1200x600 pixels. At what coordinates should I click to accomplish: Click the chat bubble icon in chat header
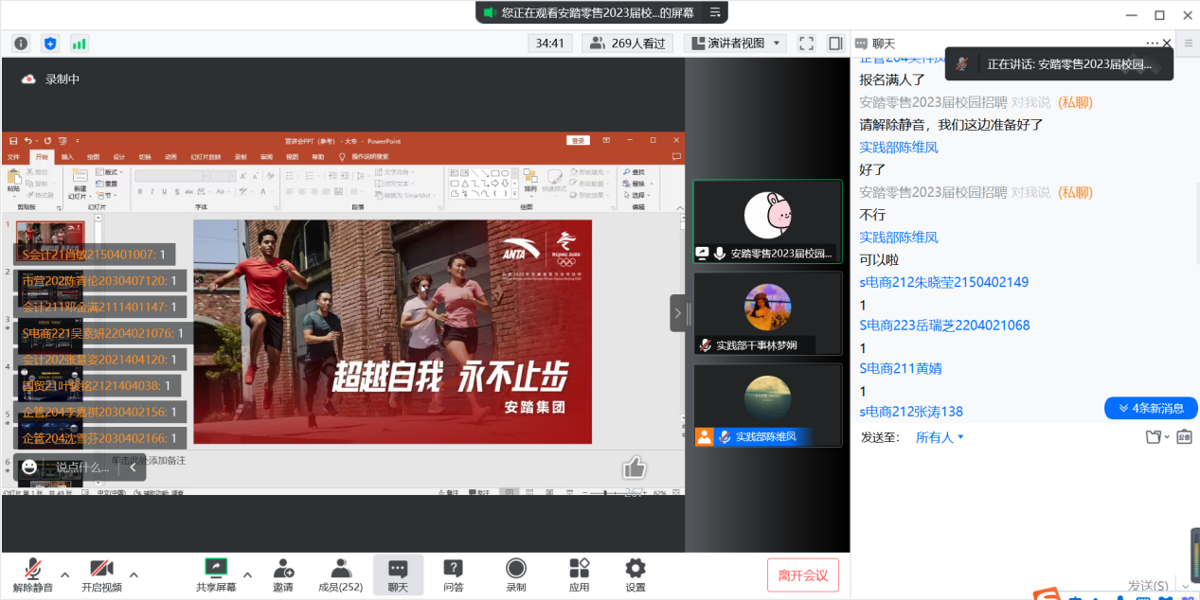(861, 44)
